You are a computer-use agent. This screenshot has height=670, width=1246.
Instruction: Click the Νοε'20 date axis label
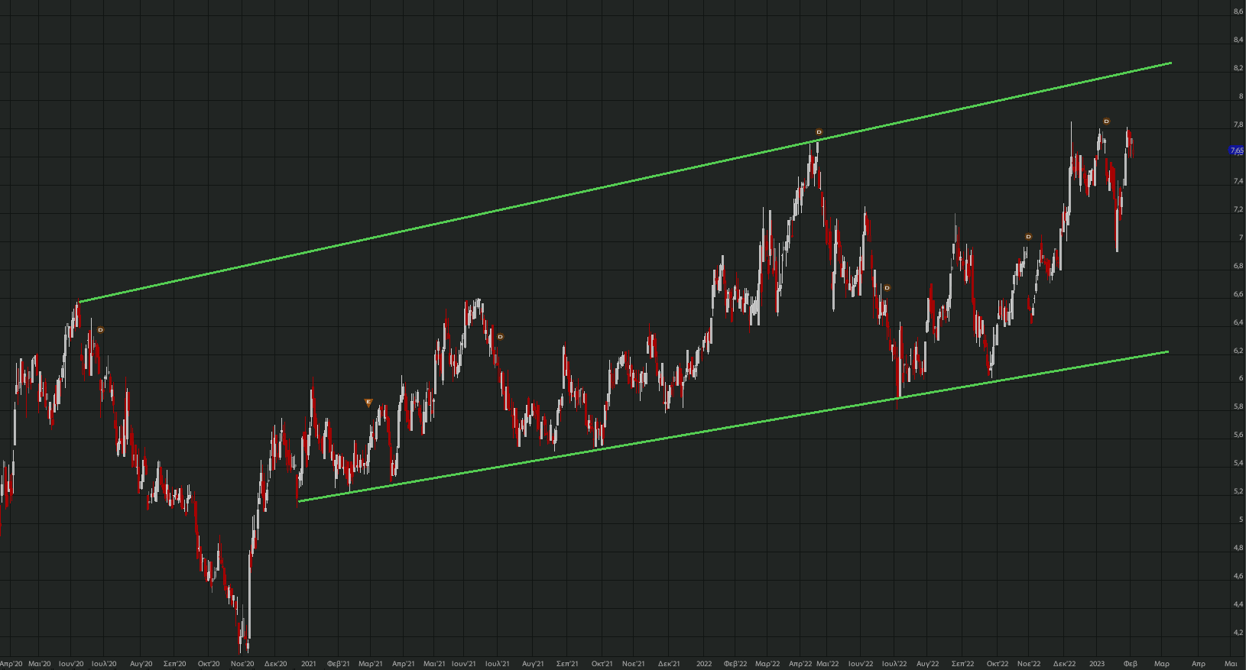point(242,664)
